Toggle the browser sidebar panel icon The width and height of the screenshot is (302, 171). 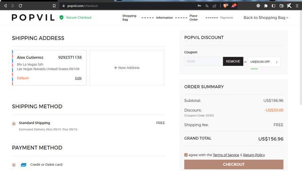click(x=274, y=6)
